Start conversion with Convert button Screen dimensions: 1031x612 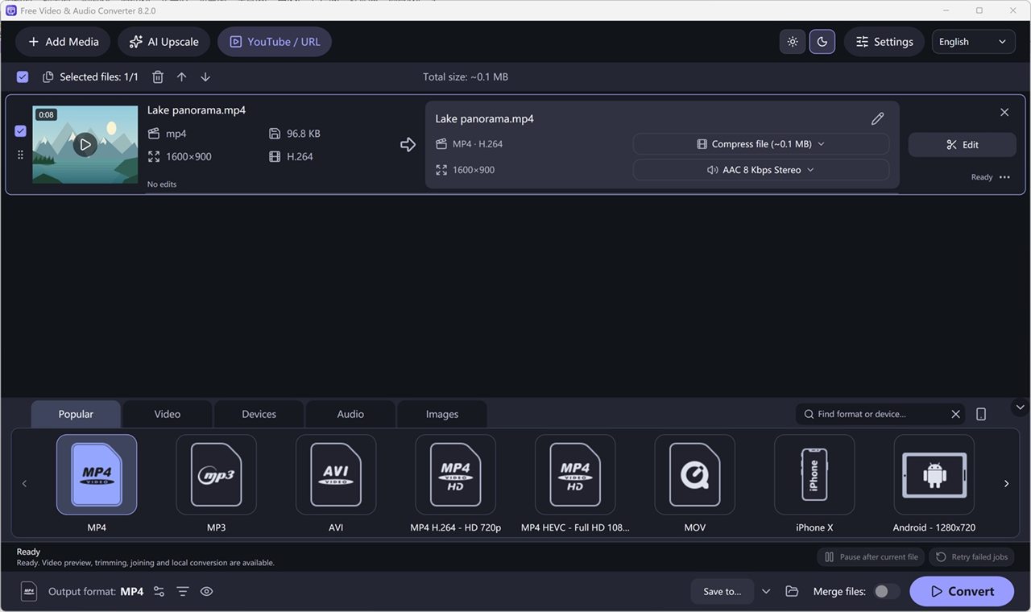(962, 591)
